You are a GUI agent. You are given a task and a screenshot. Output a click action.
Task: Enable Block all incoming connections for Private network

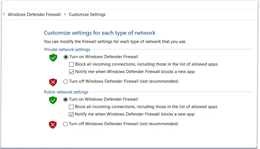[x=72, y=64]
